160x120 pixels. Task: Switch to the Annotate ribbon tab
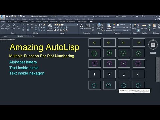tap(16, 22)
